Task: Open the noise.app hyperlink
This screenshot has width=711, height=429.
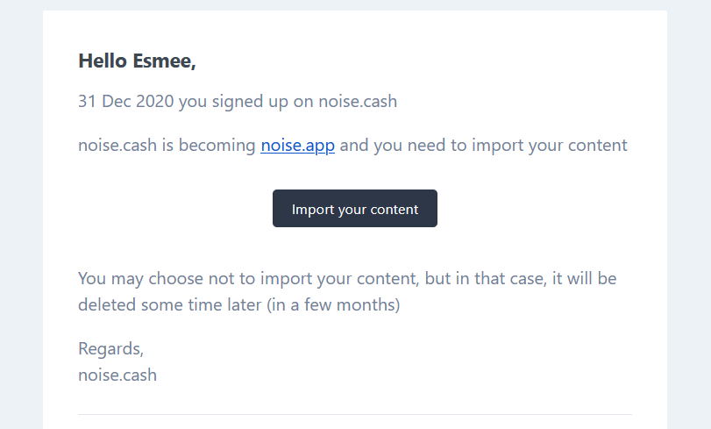Action: click(x=297, y=146)
